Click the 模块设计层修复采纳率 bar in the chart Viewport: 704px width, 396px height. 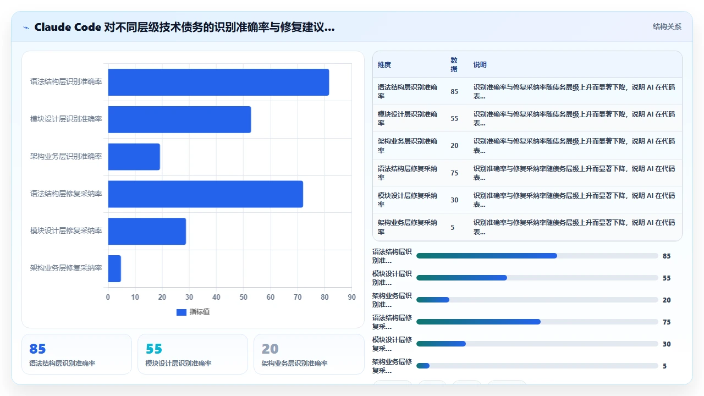147,231
